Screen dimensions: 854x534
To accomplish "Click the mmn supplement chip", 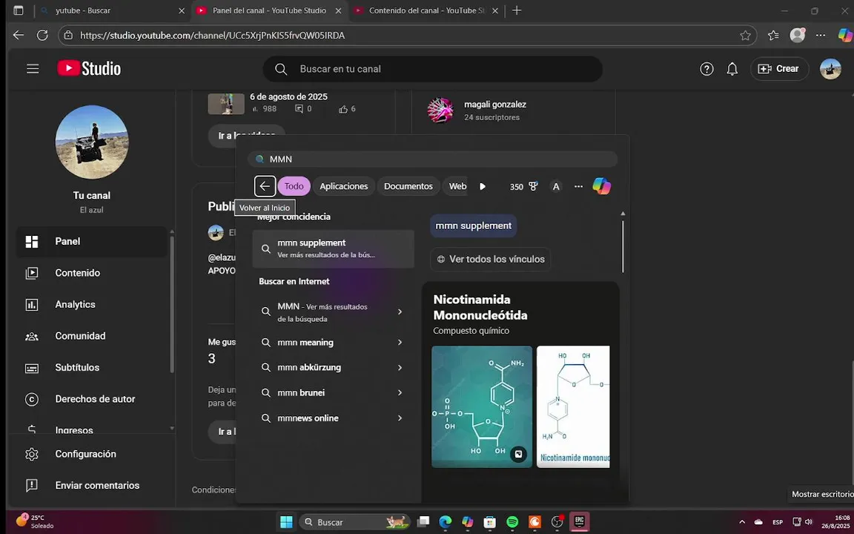I will click(473, 225).
